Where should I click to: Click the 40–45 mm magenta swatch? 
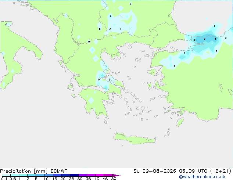tap(100, 175)
